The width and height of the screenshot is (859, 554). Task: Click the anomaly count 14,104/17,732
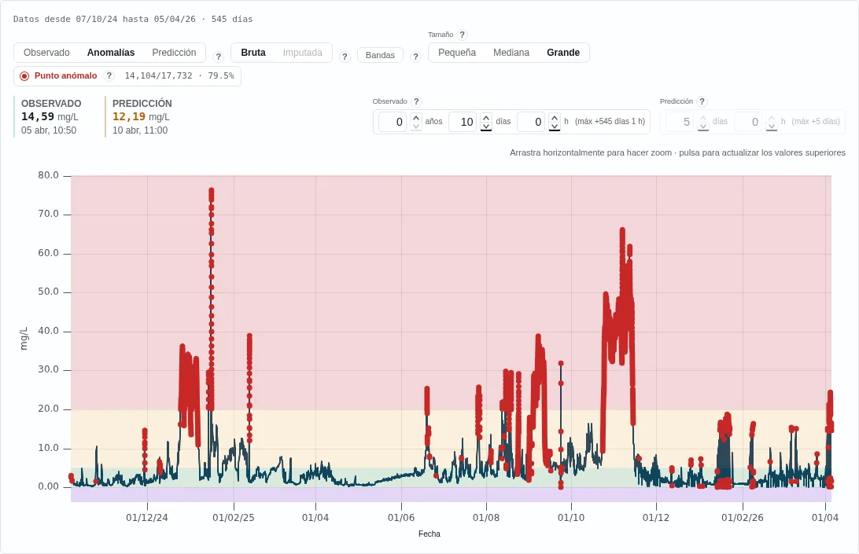pyautogui.click(x=158, y=75)
